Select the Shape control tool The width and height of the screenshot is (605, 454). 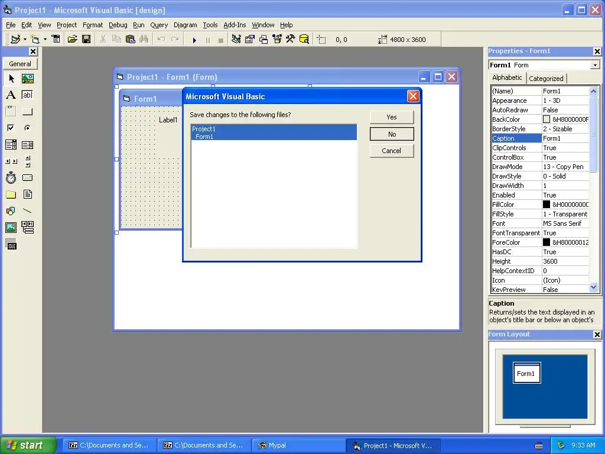tap(11, 211)
